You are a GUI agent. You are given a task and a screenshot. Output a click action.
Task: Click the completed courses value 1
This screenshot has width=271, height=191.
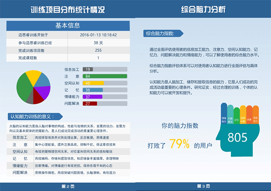pos(98,58)
